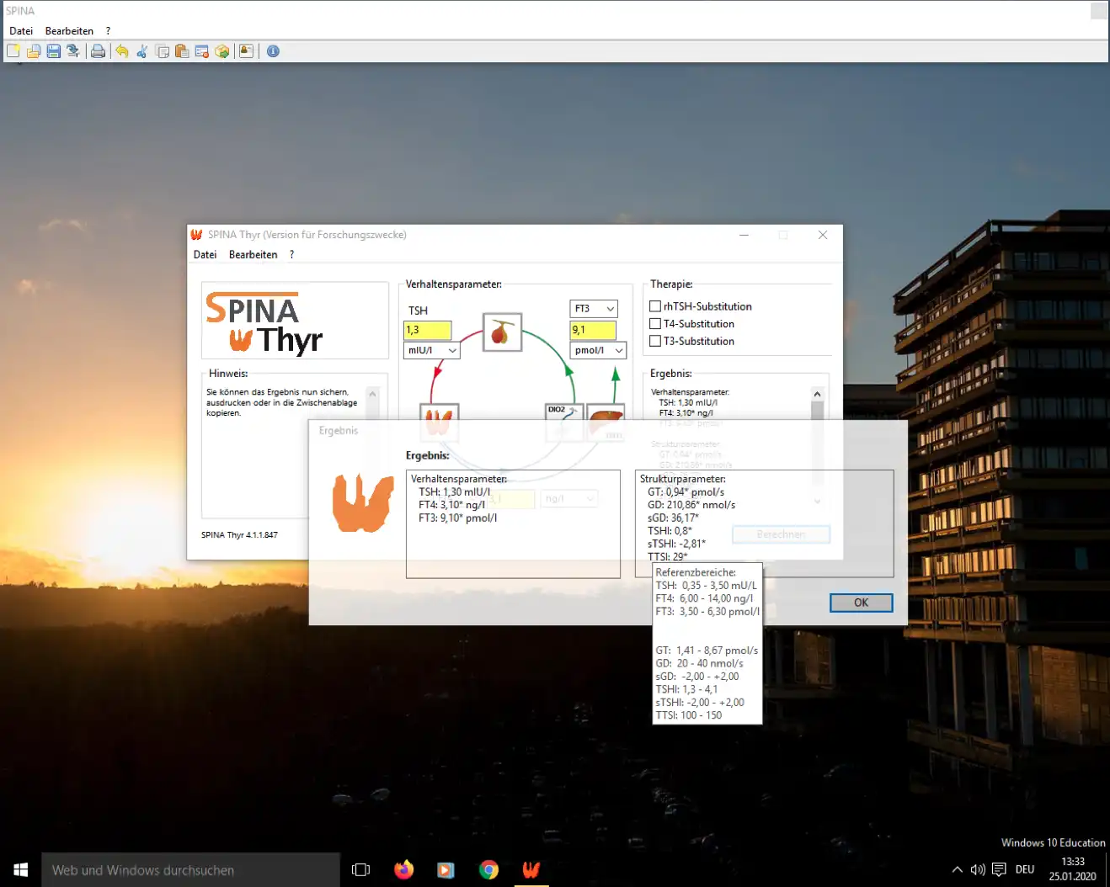Open ? help menu in SPINA Thyr window
The width and height of the screenshot is (1110, 887).
[x=291, y=254]
